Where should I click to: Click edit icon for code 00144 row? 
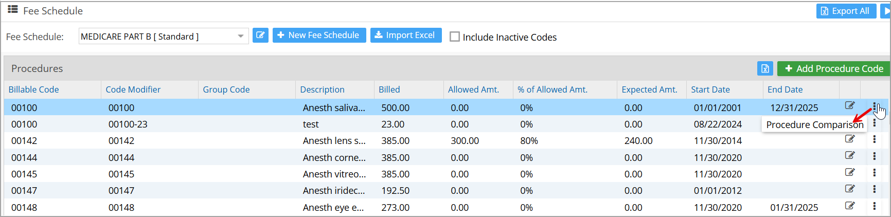point(850,156)
